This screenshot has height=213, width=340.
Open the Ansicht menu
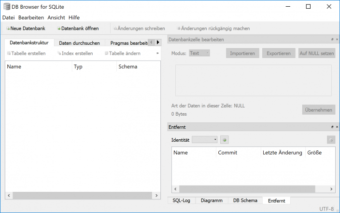[56, 17]
